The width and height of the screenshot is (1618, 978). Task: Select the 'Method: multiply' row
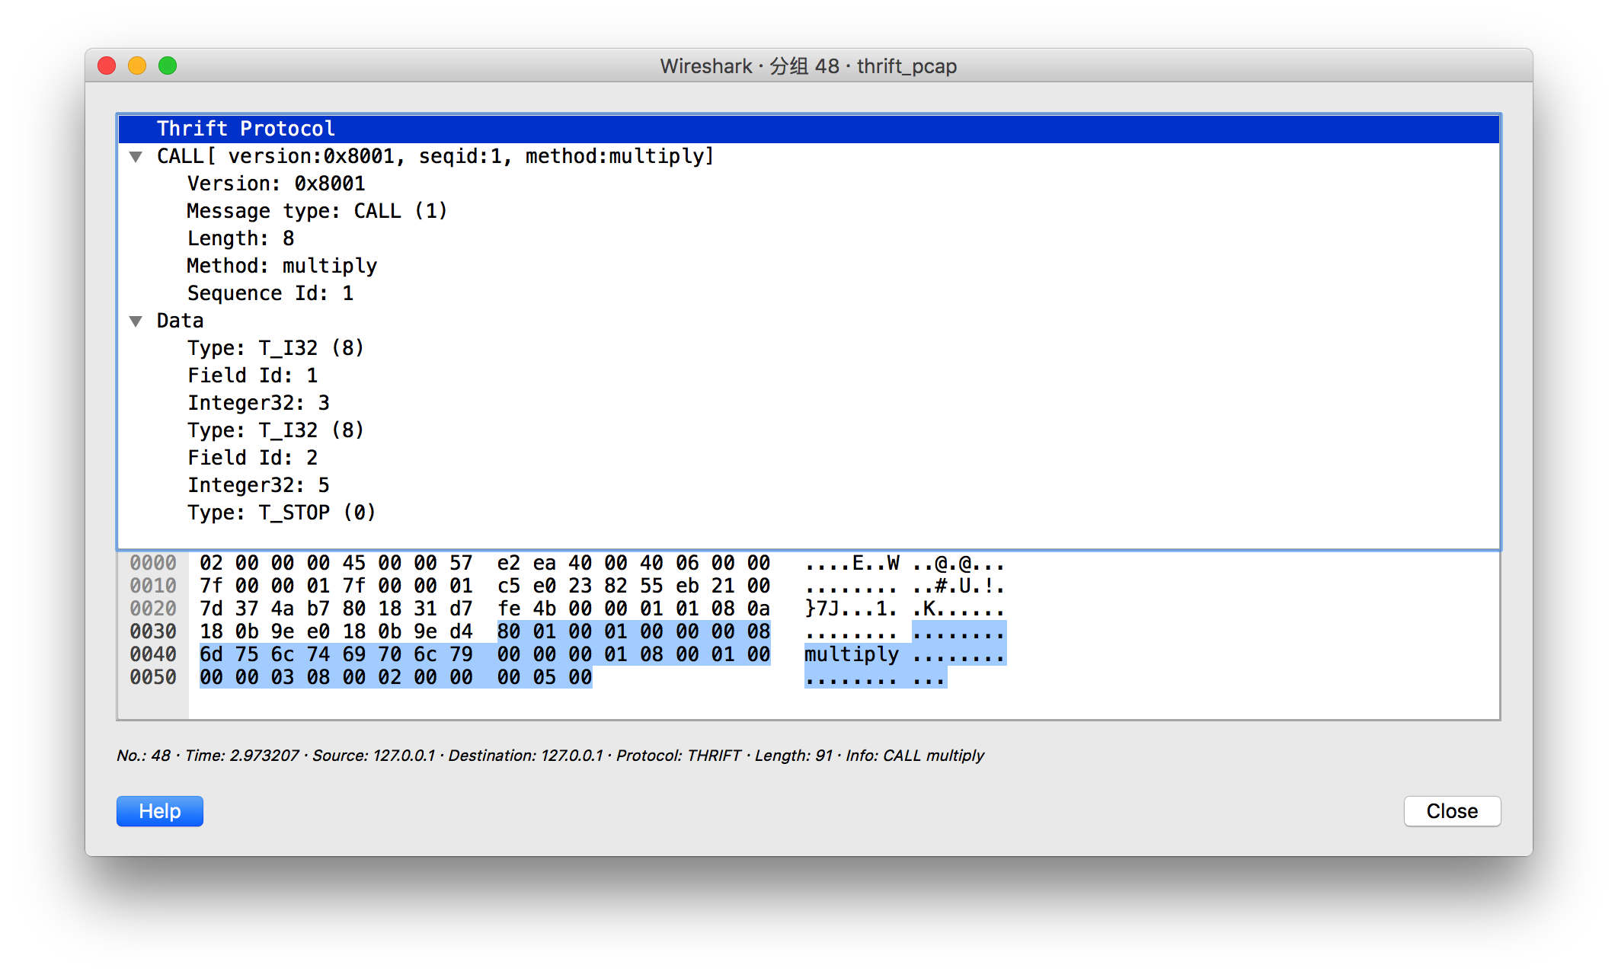pyautogui.click(x=808, y=266)
